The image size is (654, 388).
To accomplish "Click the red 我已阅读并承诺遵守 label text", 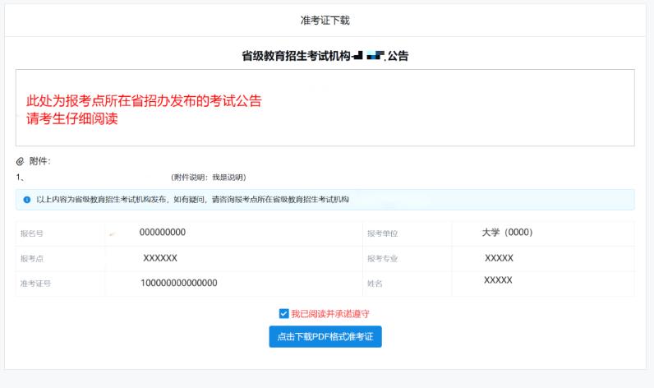I will coord(330,314).
